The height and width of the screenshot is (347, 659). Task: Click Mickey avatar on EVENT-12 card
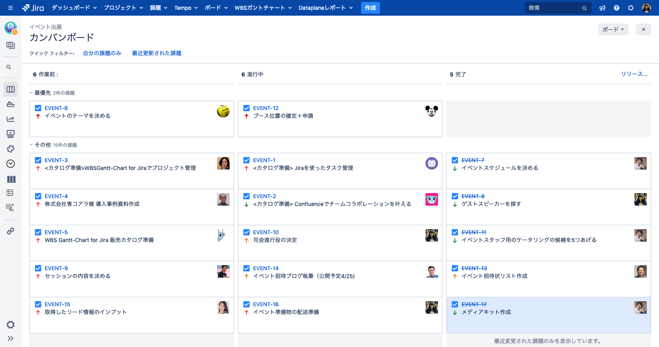pos(432,111)
